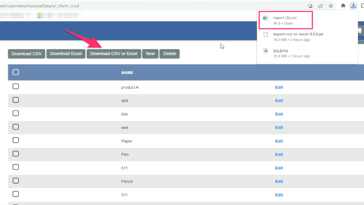Click the jpg.jpeg image file icon

pyautogui.click(x=266, y=51)
